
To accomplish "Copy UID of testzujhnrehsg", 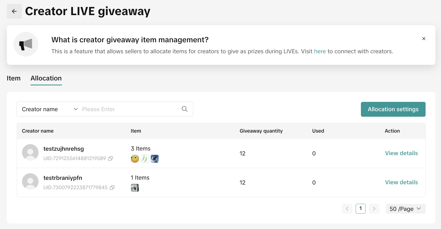I will [111, 158].
